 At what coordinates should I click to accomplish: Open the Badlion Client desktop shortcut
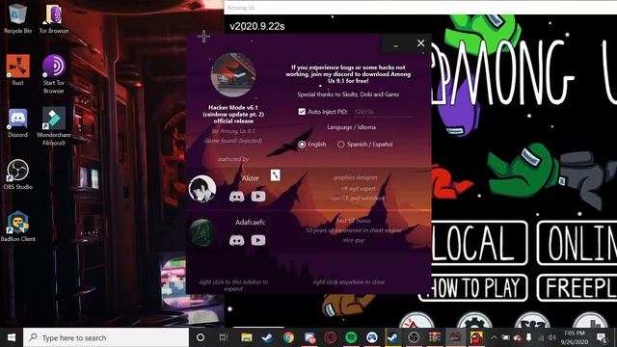click(x=17, y=227)
